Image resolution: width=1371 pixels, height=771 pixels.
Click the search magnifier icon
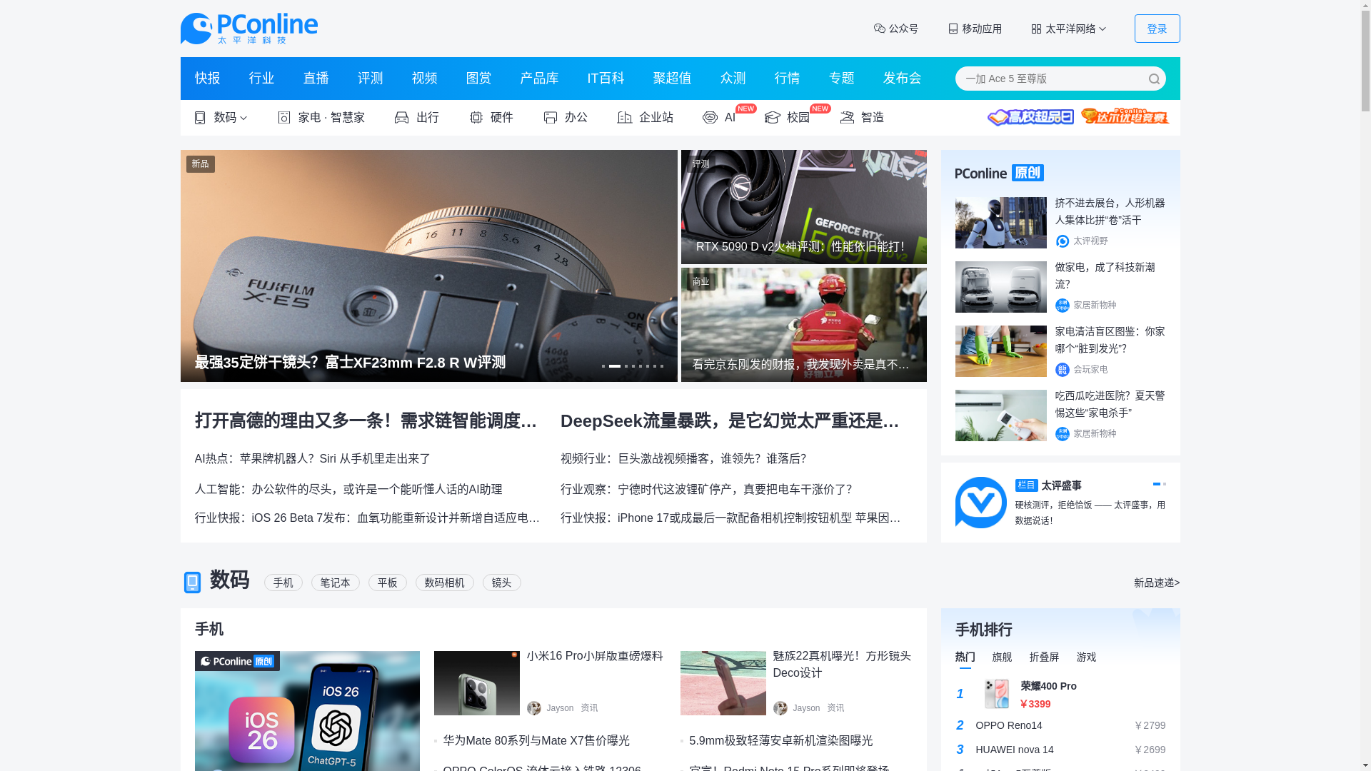click(x=1154, y=79)
